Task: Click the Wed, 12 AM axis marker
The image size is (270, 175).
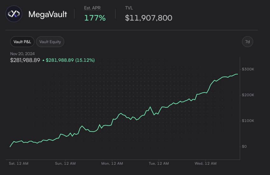Action: [x=206, y=163]
